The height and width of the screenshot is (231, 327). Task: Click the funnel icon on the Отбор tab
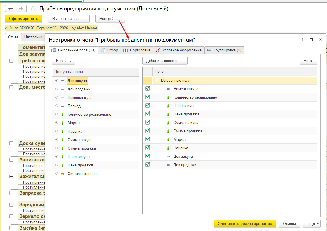point(103,50)
